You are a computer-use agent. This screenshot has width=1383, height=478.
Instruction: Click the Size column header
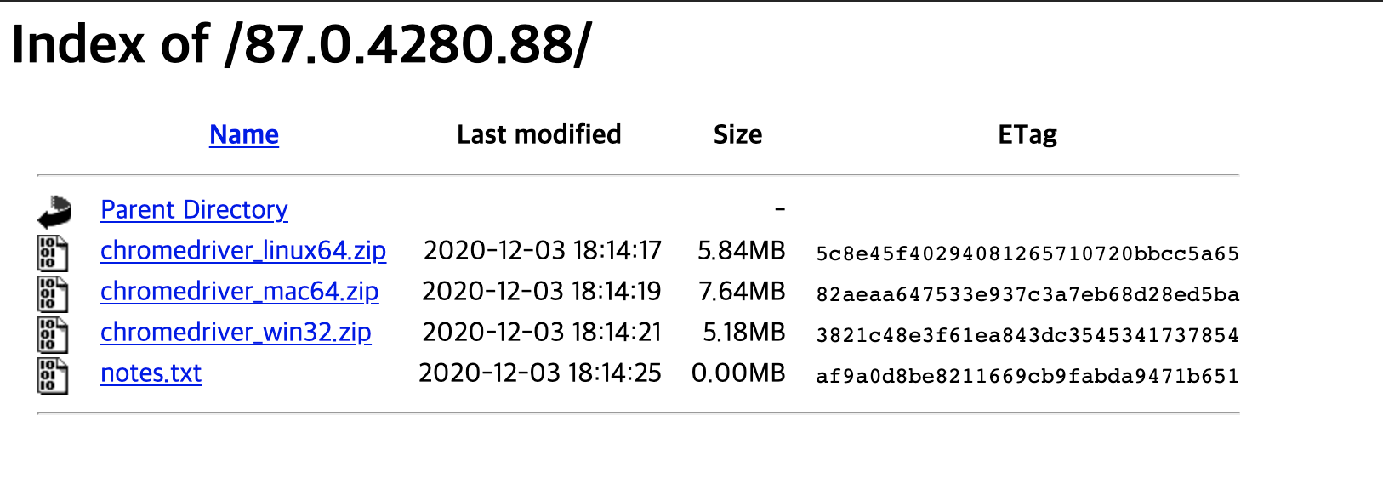[x=738, y=134]
